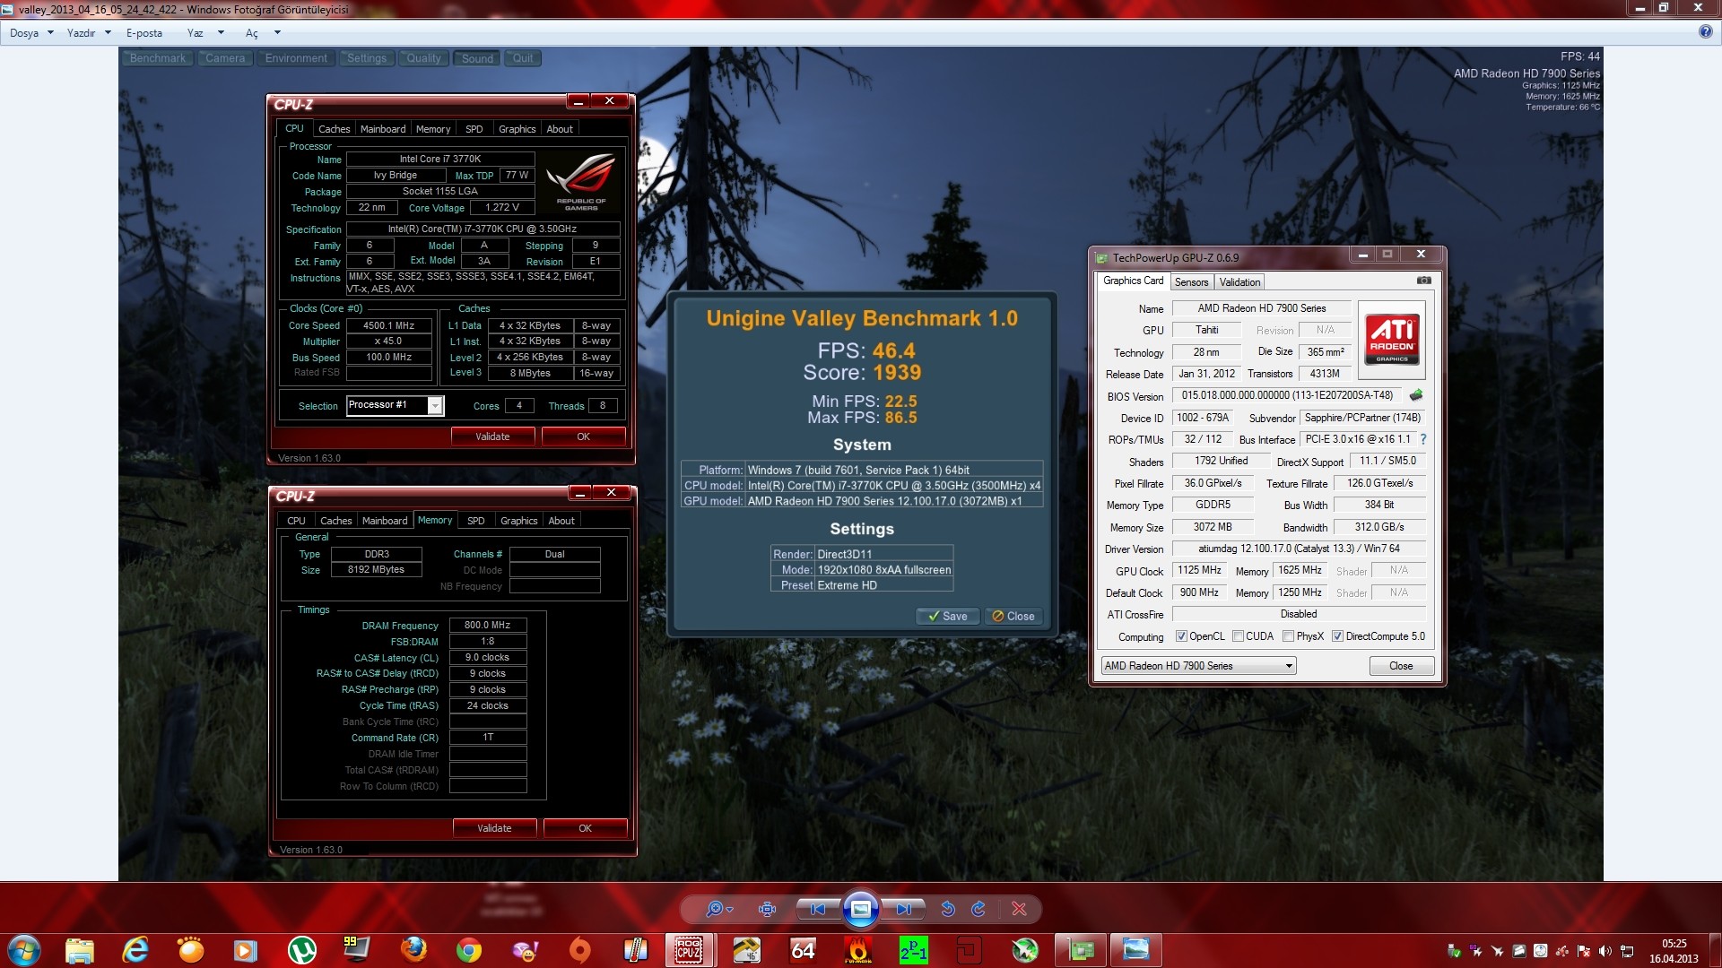Viewport: 1722px width, 968px height.
Task: Open the zoom magnifier control
Action: click(x=718, y=909)
